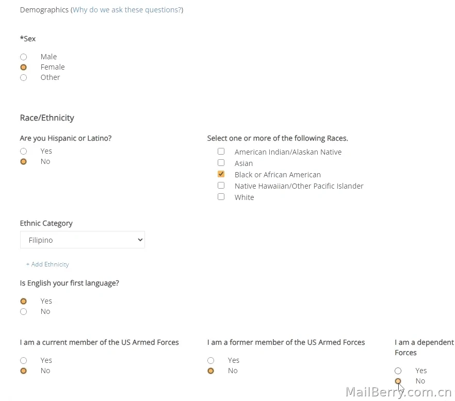This screenshot has height=401, width=455.
Task: Select Yes for Hispanic or Latino
Action: pyautogui.click(x=24, y=152)
